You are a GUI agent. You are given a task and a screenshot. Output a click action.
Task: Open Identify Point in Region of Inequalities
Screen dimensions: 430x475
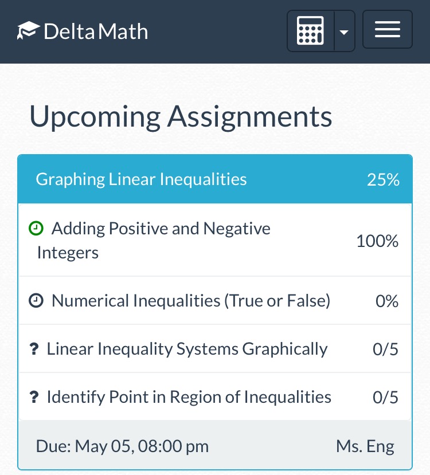tap(215, 397)
